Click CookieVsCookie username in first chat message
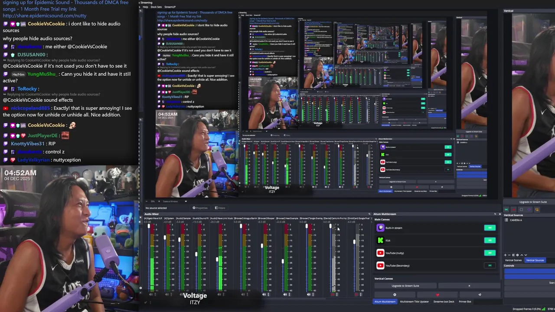 pos(46,24)
